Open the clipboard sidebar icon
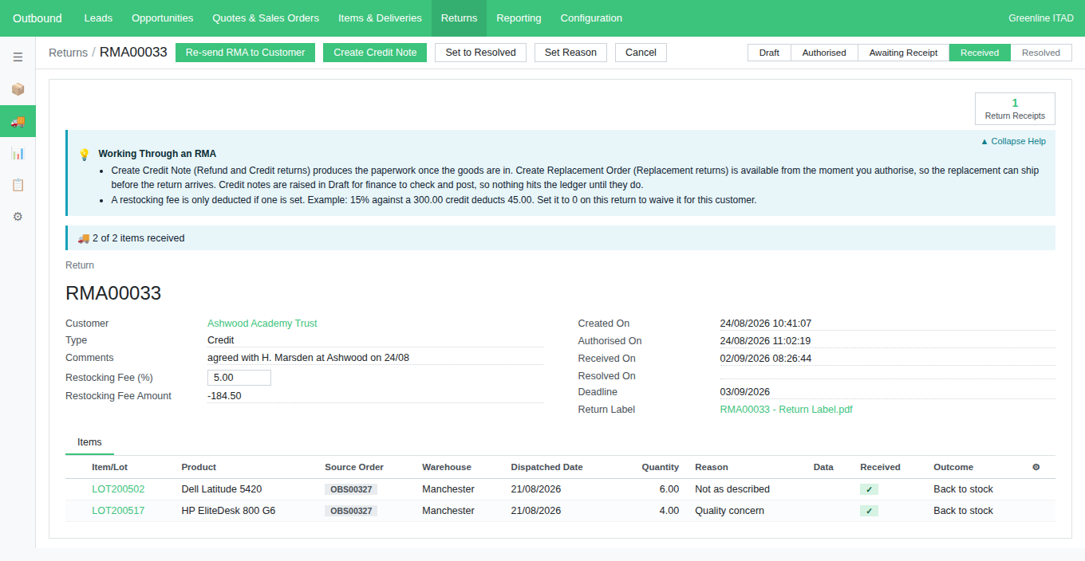Viewport: 1085px width, 561px height. [18, 185]
